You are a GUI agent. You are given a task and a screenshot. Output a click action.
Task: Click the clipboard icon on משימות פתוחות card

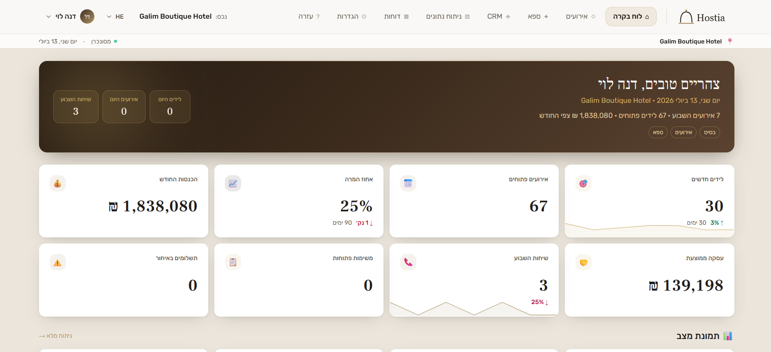tap(233, 262)
